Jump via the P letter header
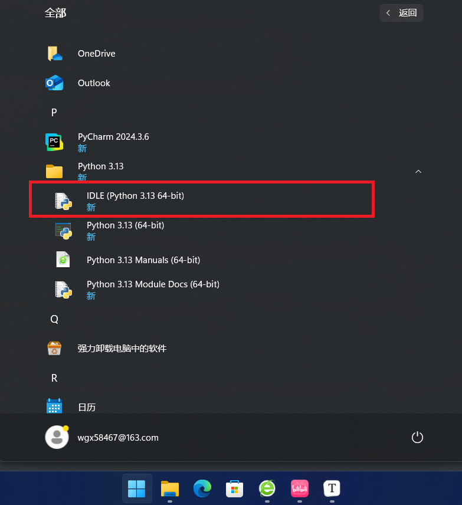462x505 pixels. [54, 113]
